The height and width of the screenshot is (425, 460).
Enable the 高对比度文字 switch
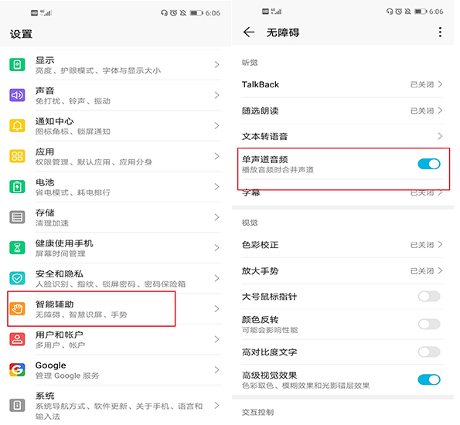(429, 352)
